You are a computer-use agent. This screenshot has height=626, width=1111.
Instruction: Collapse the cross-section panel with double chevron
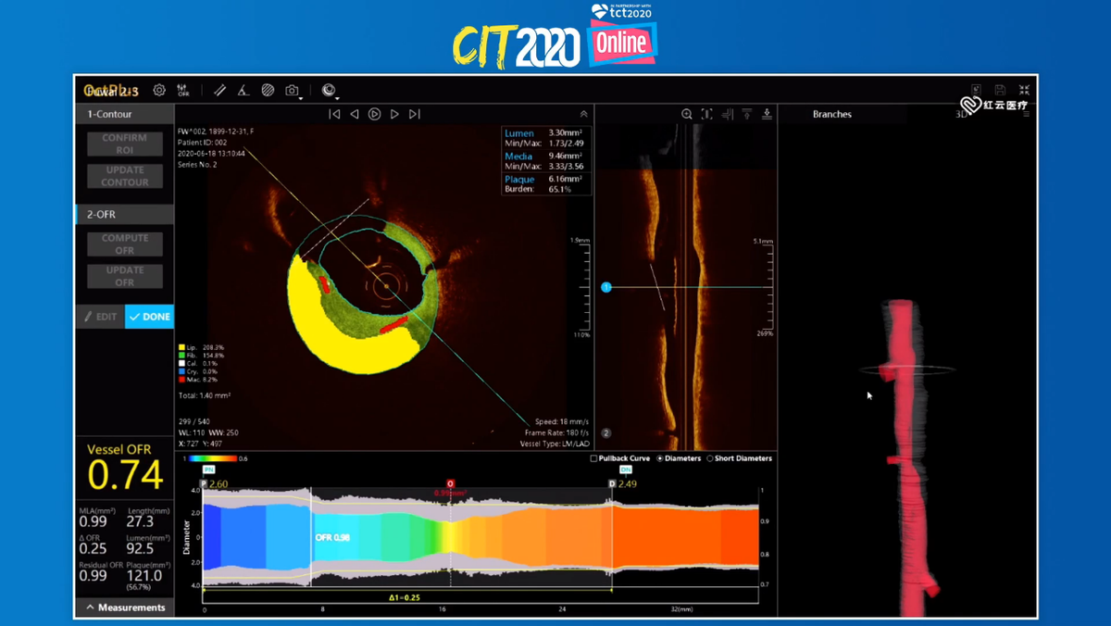pyautogui.click(x=583, y=114)
